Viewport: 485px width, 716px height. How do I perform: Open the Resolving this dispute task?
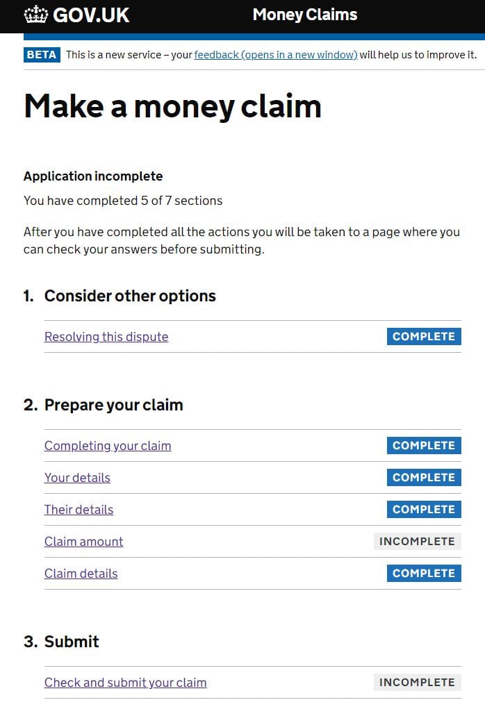point(106,337)
